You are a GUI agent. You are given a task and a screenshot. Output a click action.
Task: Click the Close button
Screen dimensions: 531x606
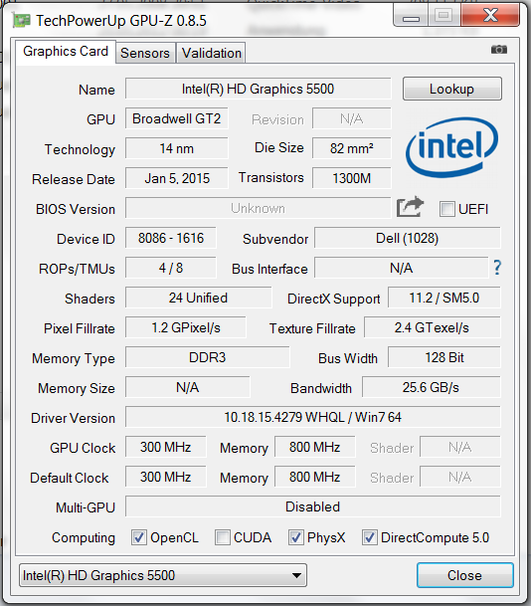(465, 575)
